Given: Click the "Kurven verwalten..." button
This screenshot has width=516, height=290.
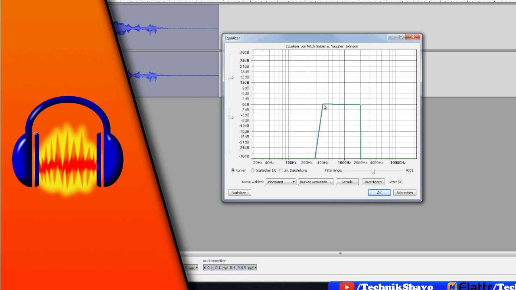Looking at the screenshot, I should tap(316, 182).
